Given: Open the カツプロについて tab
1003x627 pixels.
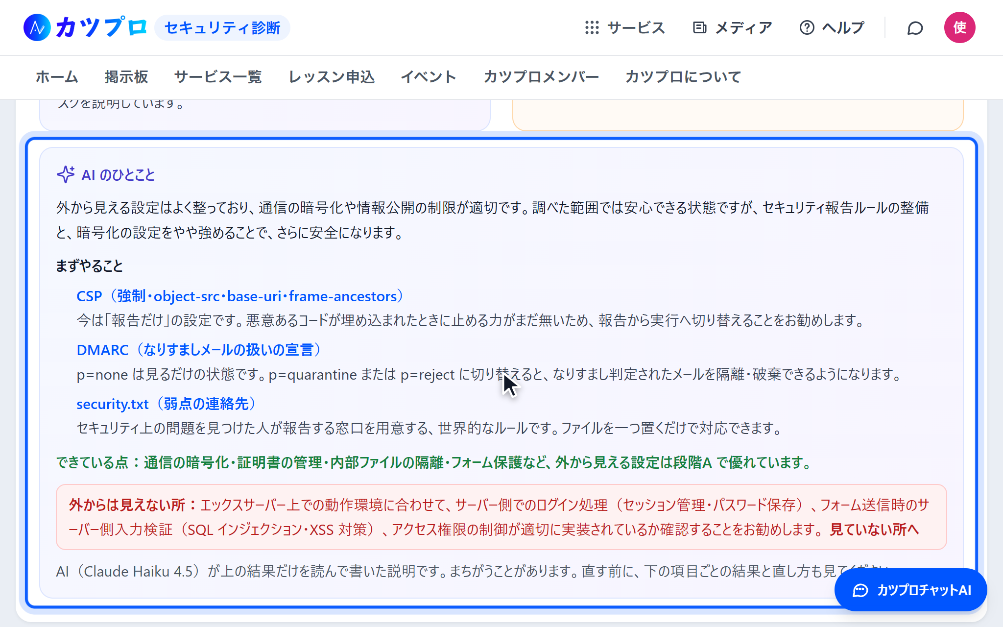Looking at the screenshot, I should [683, 77].
